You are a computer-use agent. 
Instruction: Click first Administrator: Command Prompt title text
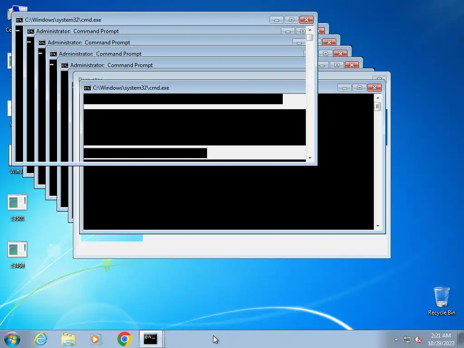coord(77,31)
